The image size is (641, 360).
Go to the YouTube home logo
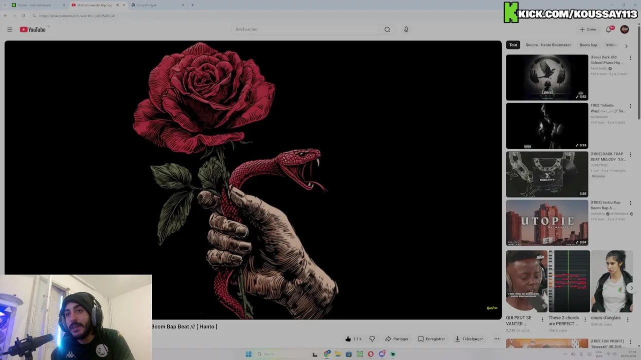(33, 29)
